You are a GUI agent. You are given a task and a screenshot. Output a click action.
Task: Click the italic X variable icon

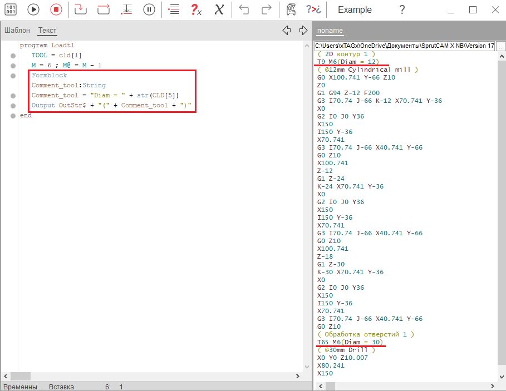click(219, 9)
